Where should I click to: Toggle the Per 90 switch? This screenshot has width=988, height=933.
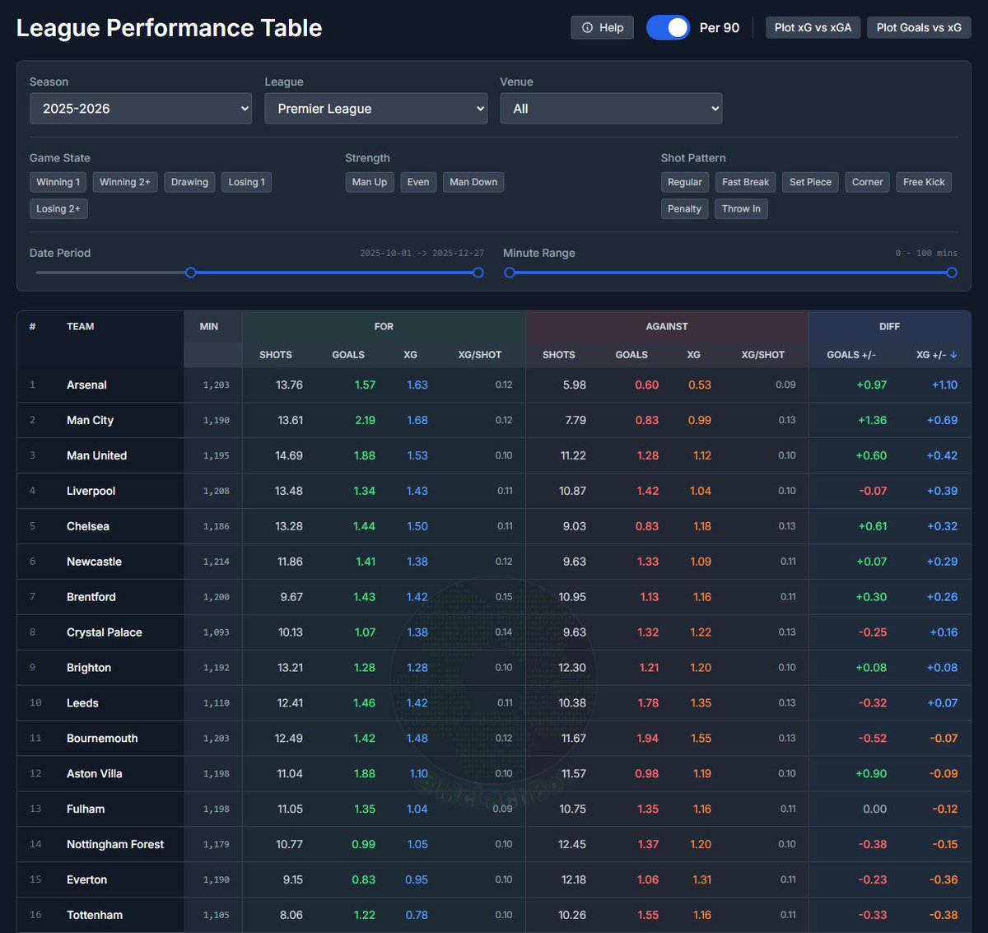point(668,27)
